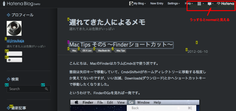
Task: Click Finder in the screenshot menu bar
Action: pos(88,102)
